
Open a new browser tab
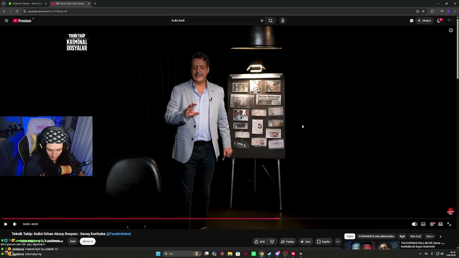click(95, 4)
